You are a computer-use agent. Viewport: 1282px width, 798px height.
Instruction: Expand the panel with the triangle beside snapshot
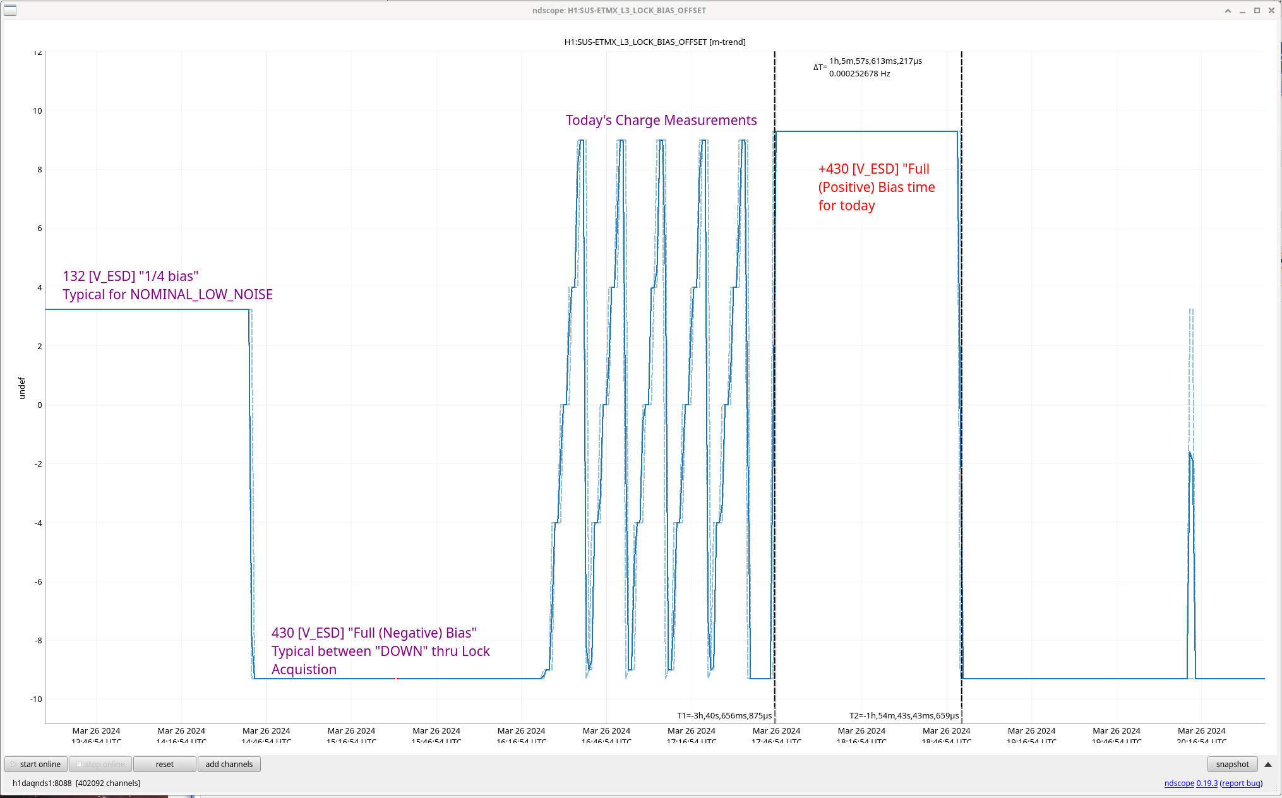tap(1267, 764)
